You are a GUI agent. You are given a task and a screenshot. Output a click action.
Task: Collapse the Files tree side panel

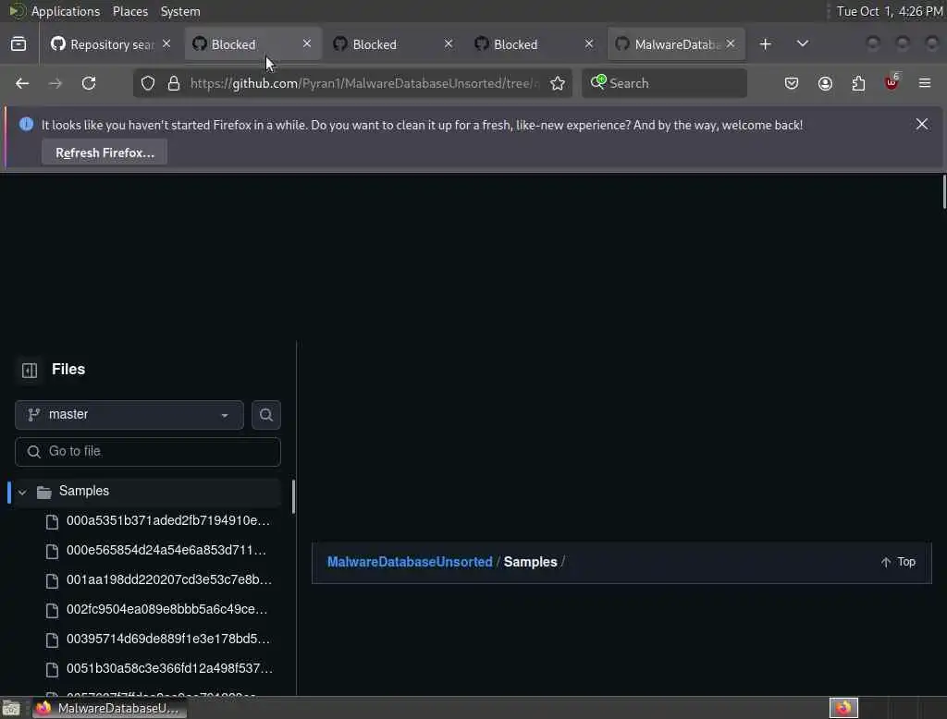30,370
